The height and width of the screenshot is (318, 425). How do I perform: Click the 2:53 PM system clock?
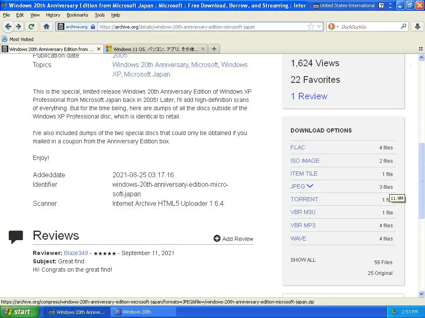tap(410, 312)
